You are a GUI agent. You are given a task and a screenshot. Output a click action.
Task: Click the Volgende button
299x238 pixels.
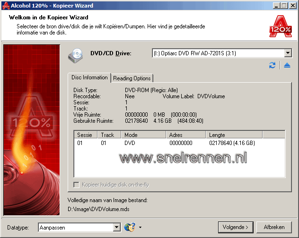(x=236, y=227)
